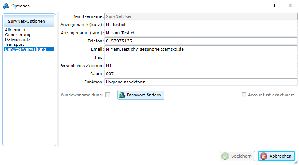
Task: Maximize the Optionen window
Action: coord(273,6)
